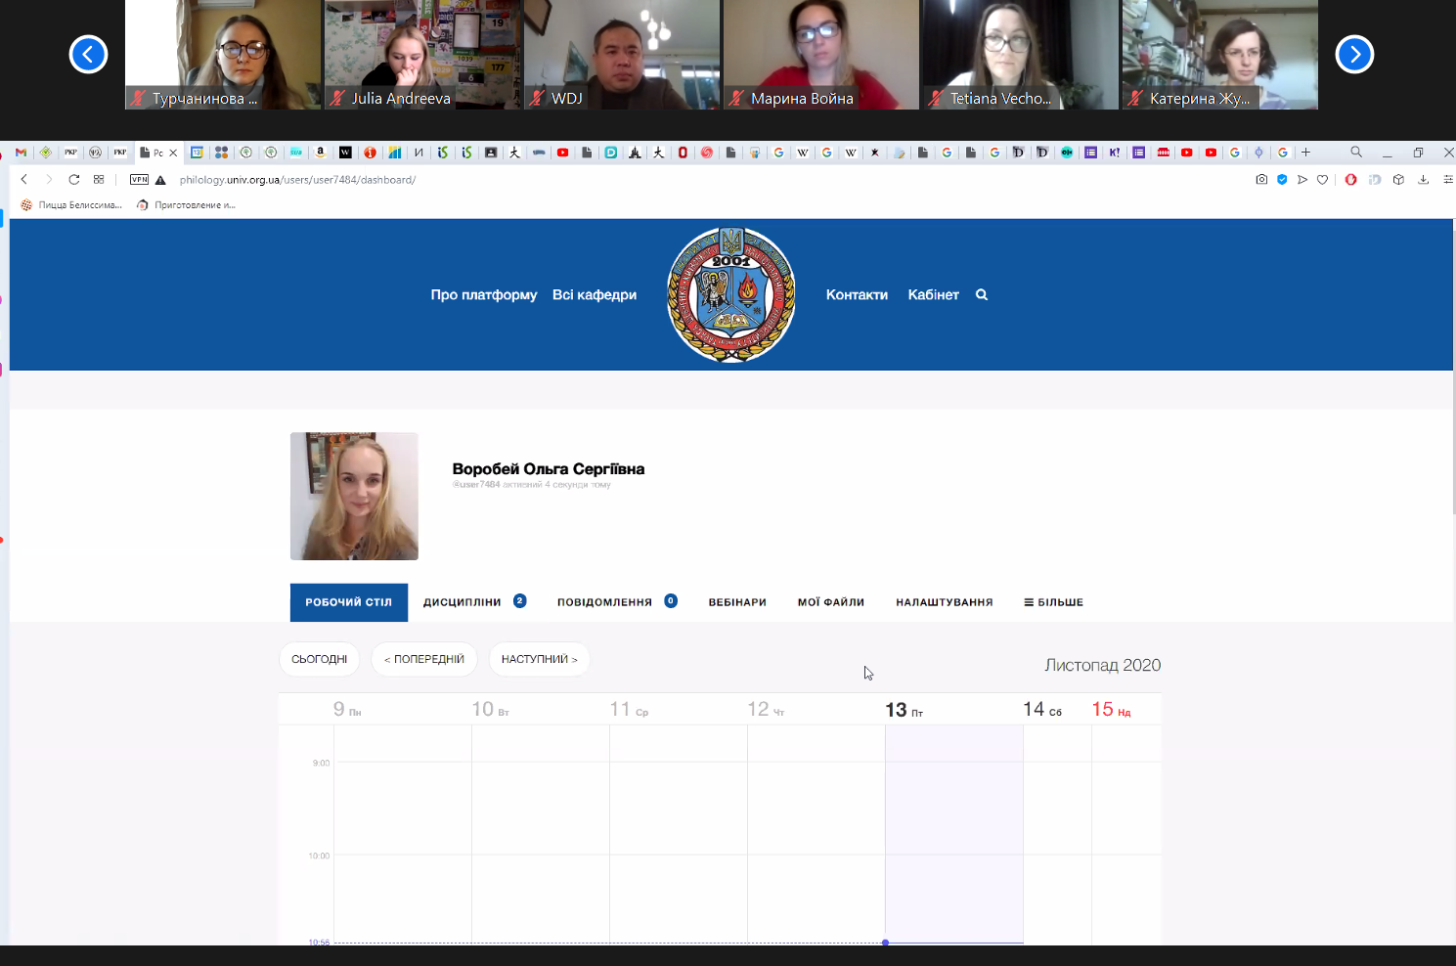The height and width of the screenshot is (966, 1456).
Task: Add page to bookmarks with heart icon
Action: click(1323, 180)
